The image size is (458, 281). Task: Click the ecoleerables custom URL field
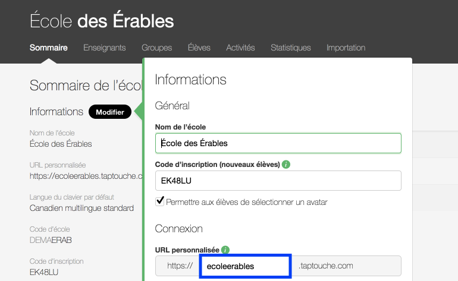pos(244,266)
